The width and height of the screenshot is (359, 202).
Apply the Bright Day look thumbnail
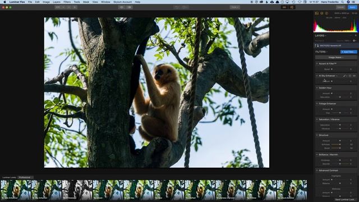139,190
